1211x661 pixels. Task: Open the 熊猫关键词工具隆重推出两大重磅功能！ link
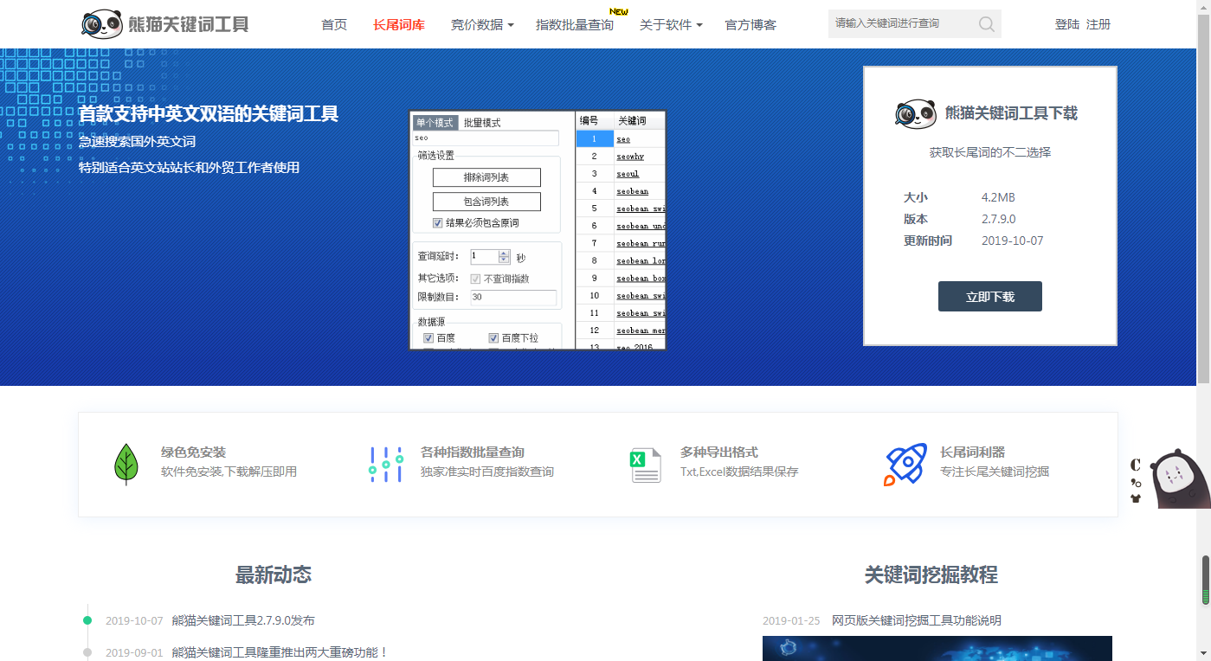280,652
